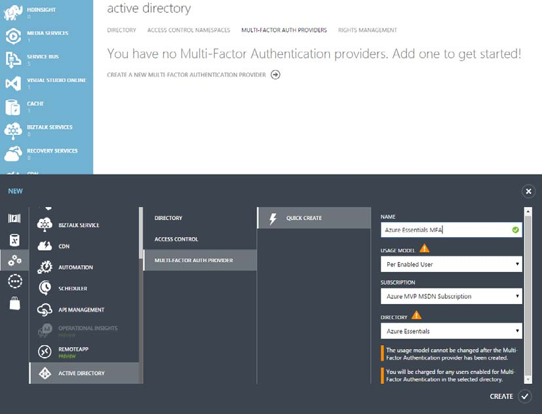Select the Data Services category icon

click(14, 240)
